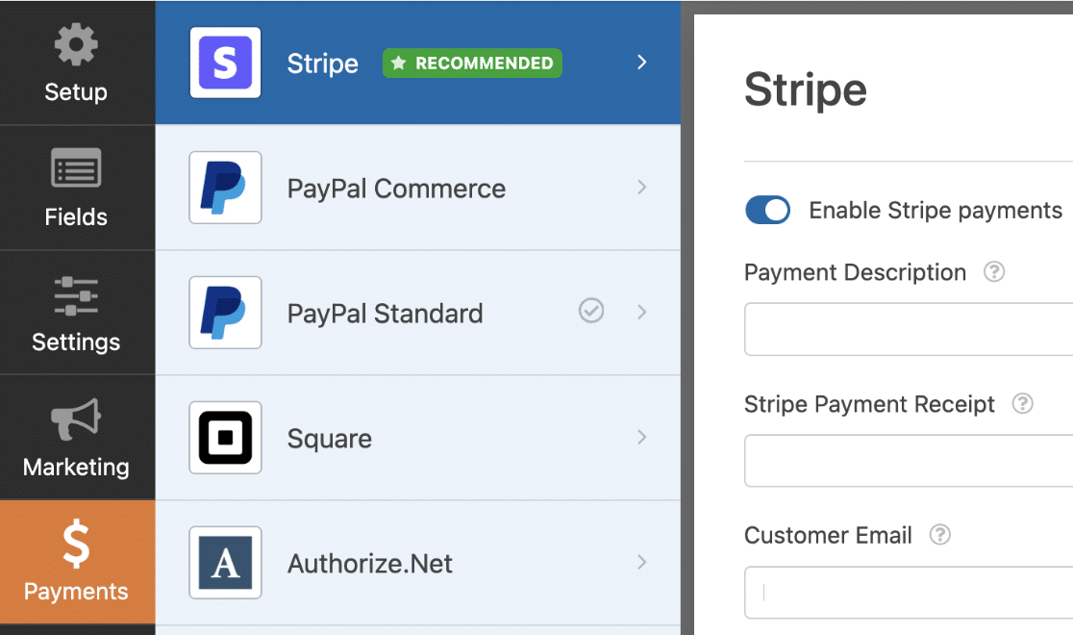
Task: Click the Stripe Payment Receipt help icon
Action: click(x=1021, y=404)
